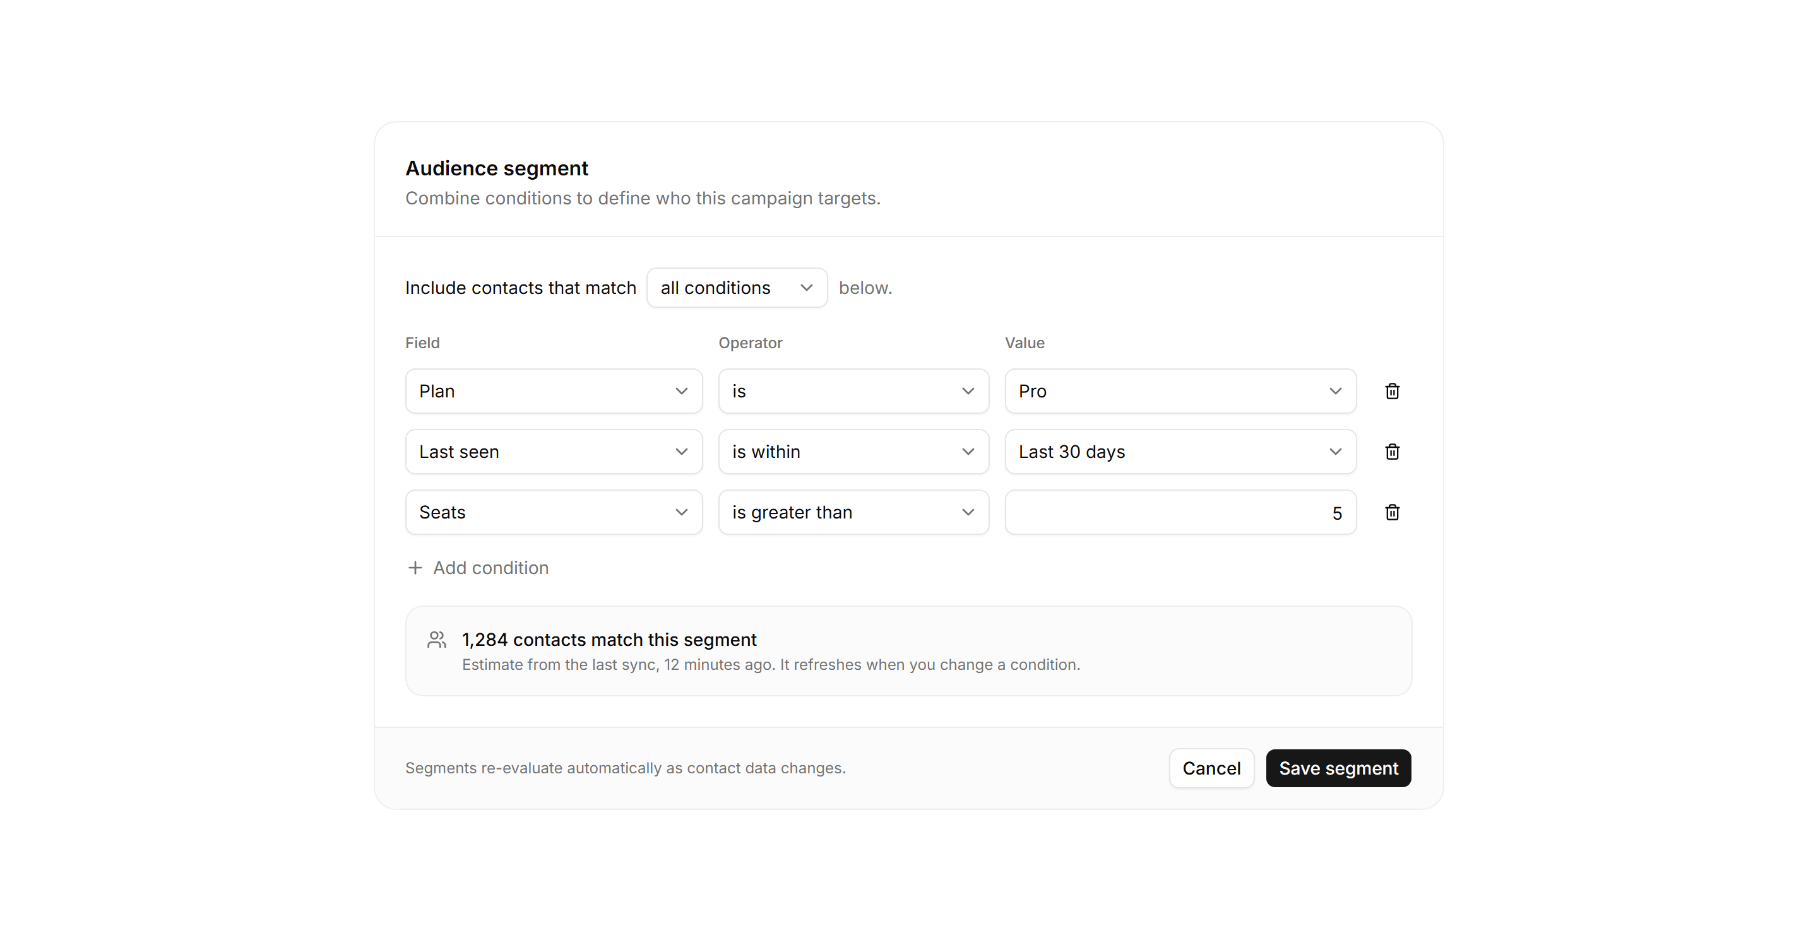
Task: Click '1,284 contacts match this segment' text
Action: click(x=609, y=640)
